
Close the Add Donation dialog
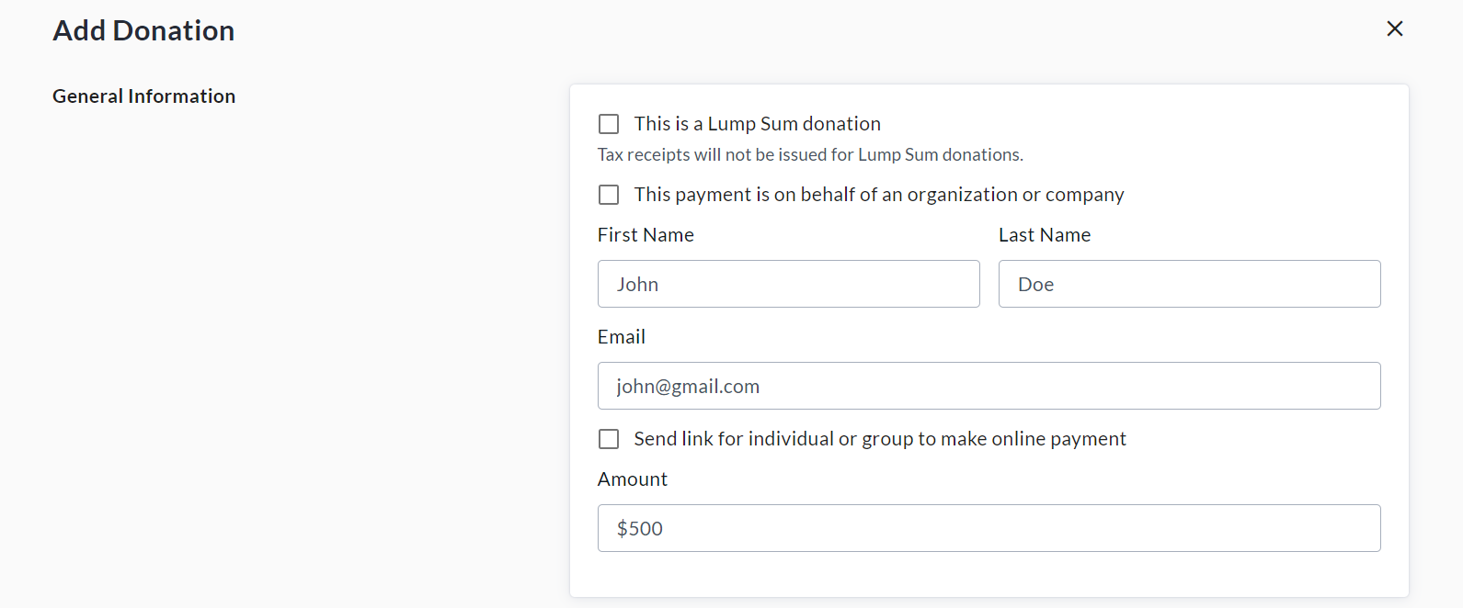[1394, 29]
